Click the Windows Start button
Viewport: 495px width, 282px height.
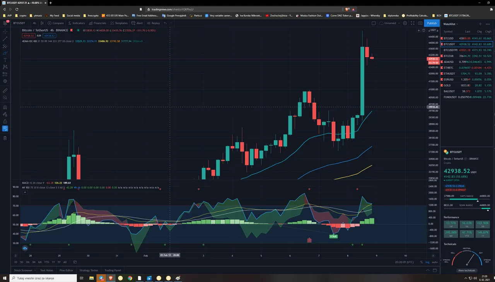[x=5, y=278]
